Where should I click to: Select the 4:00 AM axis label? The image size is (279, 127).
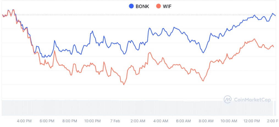pos(161,121)
